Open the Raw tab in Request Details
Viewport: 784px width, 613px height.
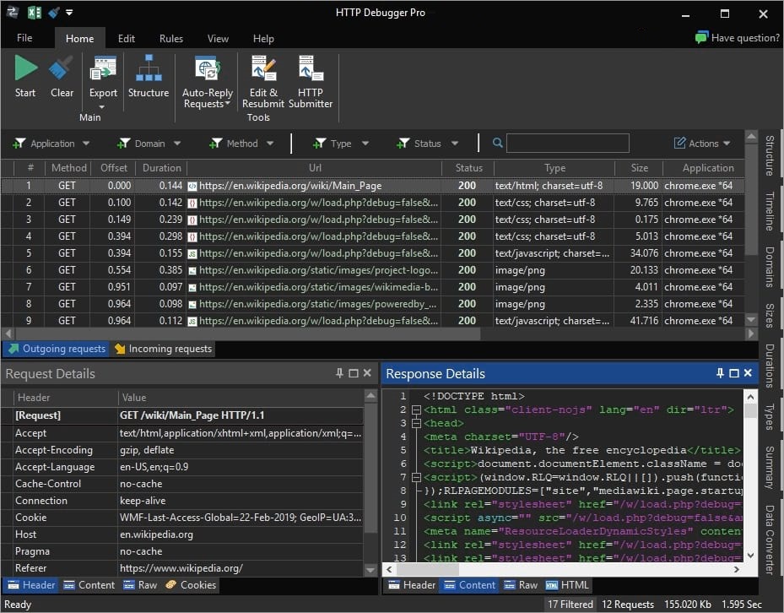pyautogui.click(x=140, y=585)
